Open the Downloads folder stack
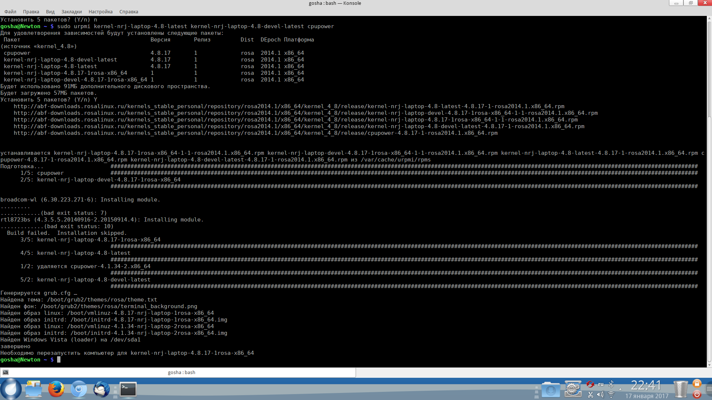This screenshot has height=400, width=712. click(550, 390)
